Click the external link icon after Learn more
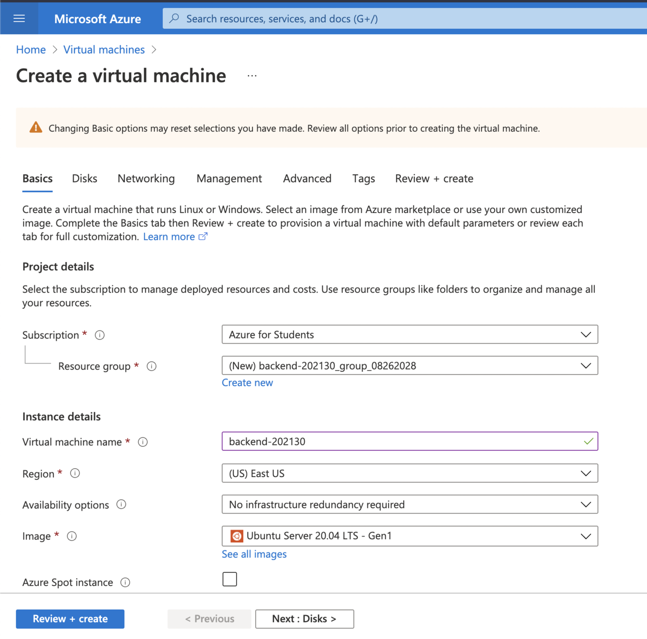This screenshot has height=639, width=647. [x=203, y=236]
